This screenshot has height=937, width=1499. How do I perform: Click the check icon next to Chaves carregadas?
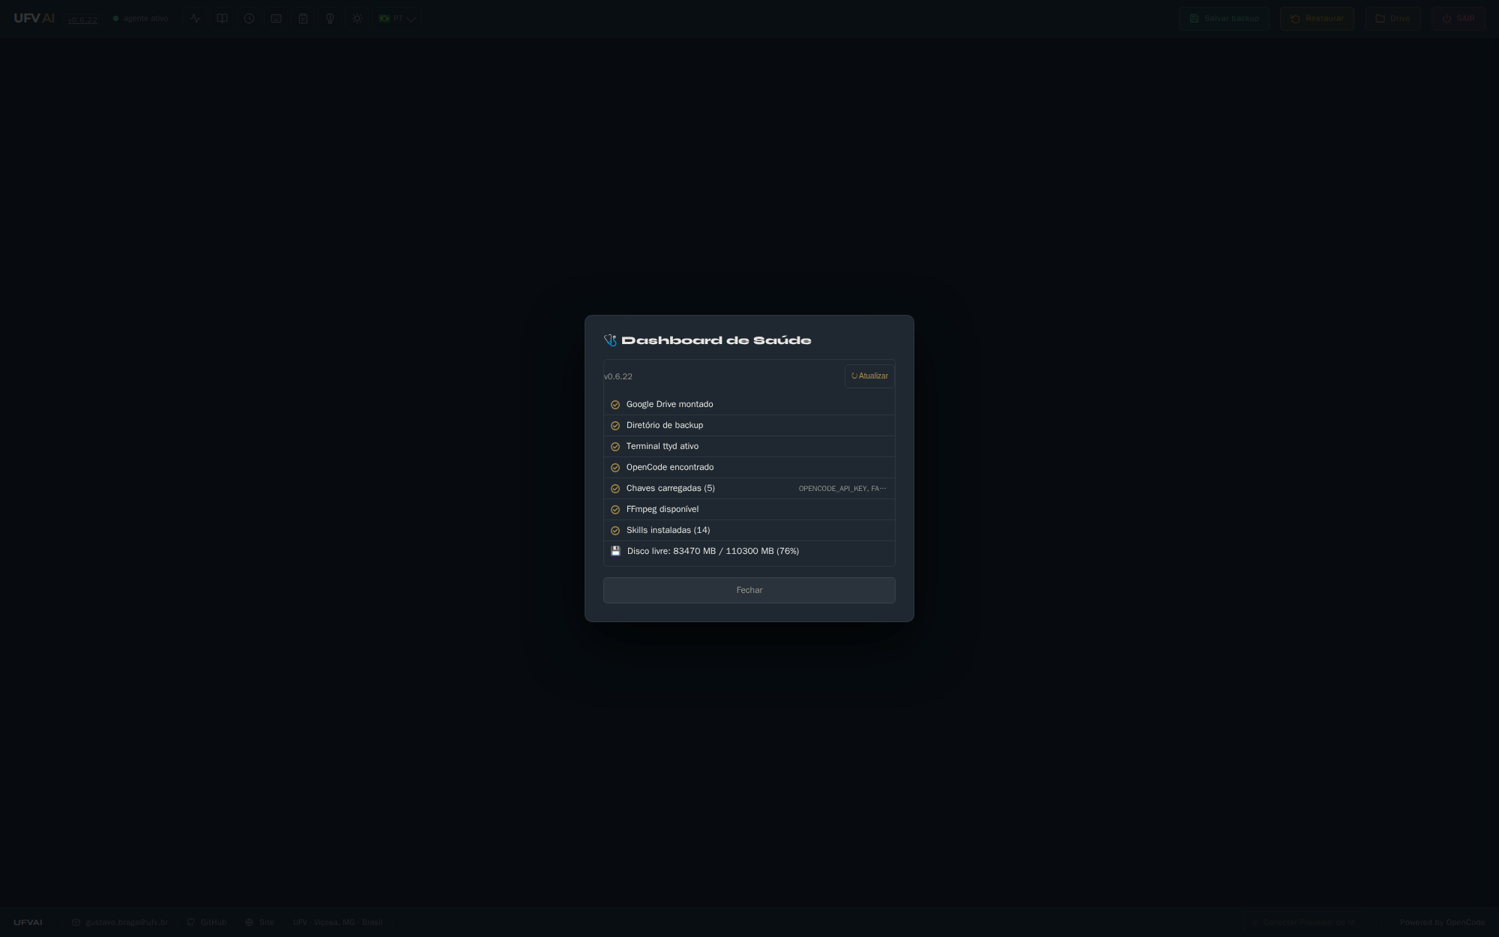pos(615,489)
